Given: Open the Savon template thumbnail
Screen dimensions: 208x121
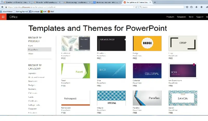Looking at the screenshot, I should pos(183,98).
